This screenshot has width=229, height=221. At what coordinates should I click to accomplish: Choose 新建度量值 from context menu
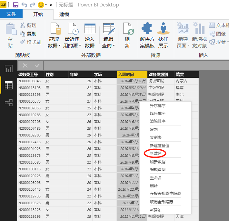(159, 146)
